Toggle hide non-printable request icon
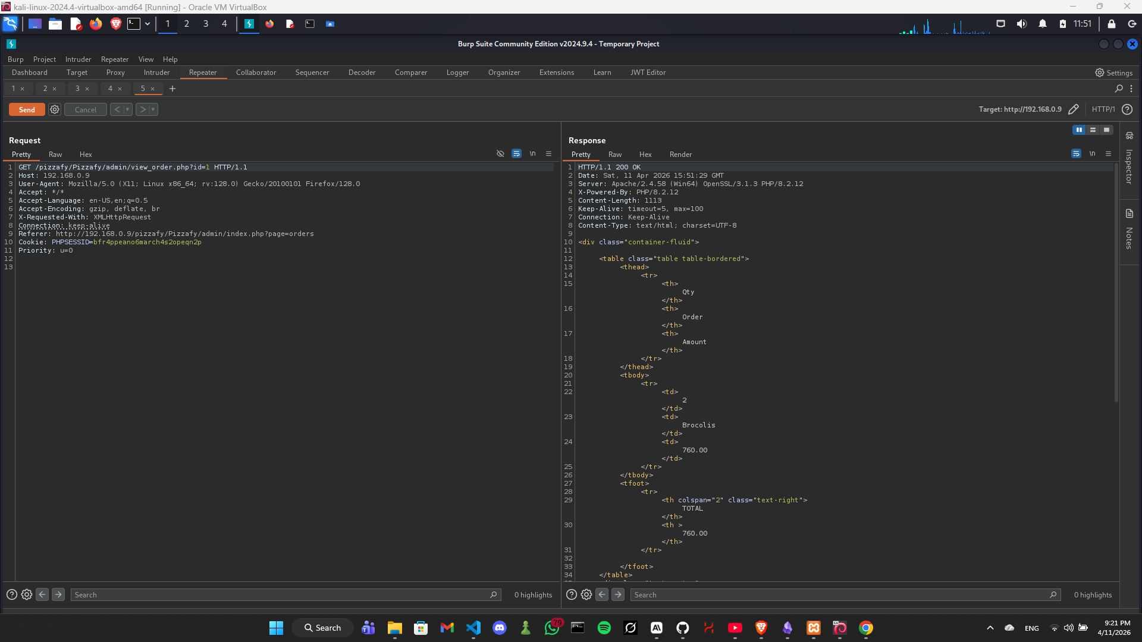Screen dimensions: 1142x642 [500, 153]
